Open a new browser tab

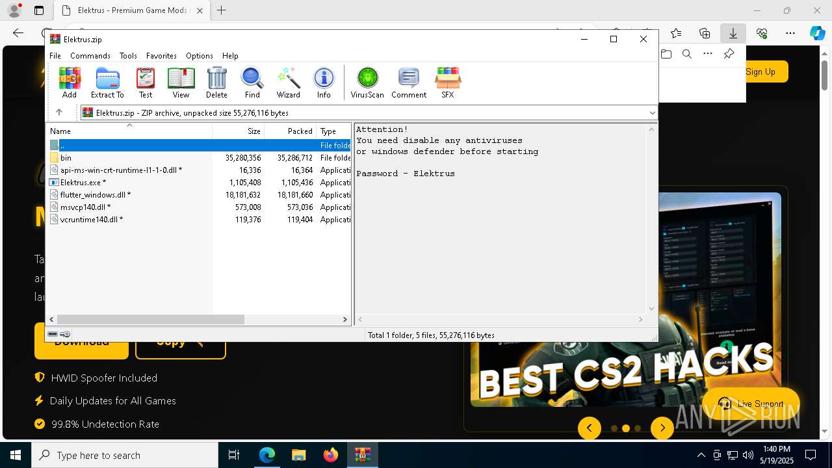pyautogui.click(x=221, y=10)
